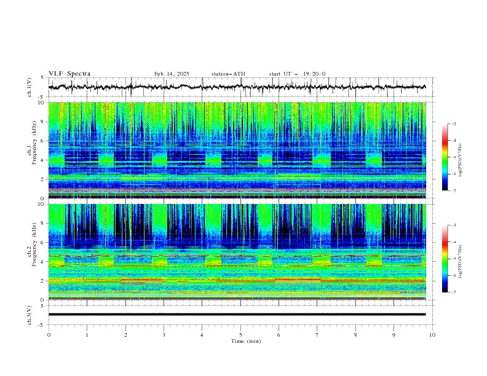Click the ch.2 PSD color scale bar
Screen dimensions: 487x376
(445, 259)
